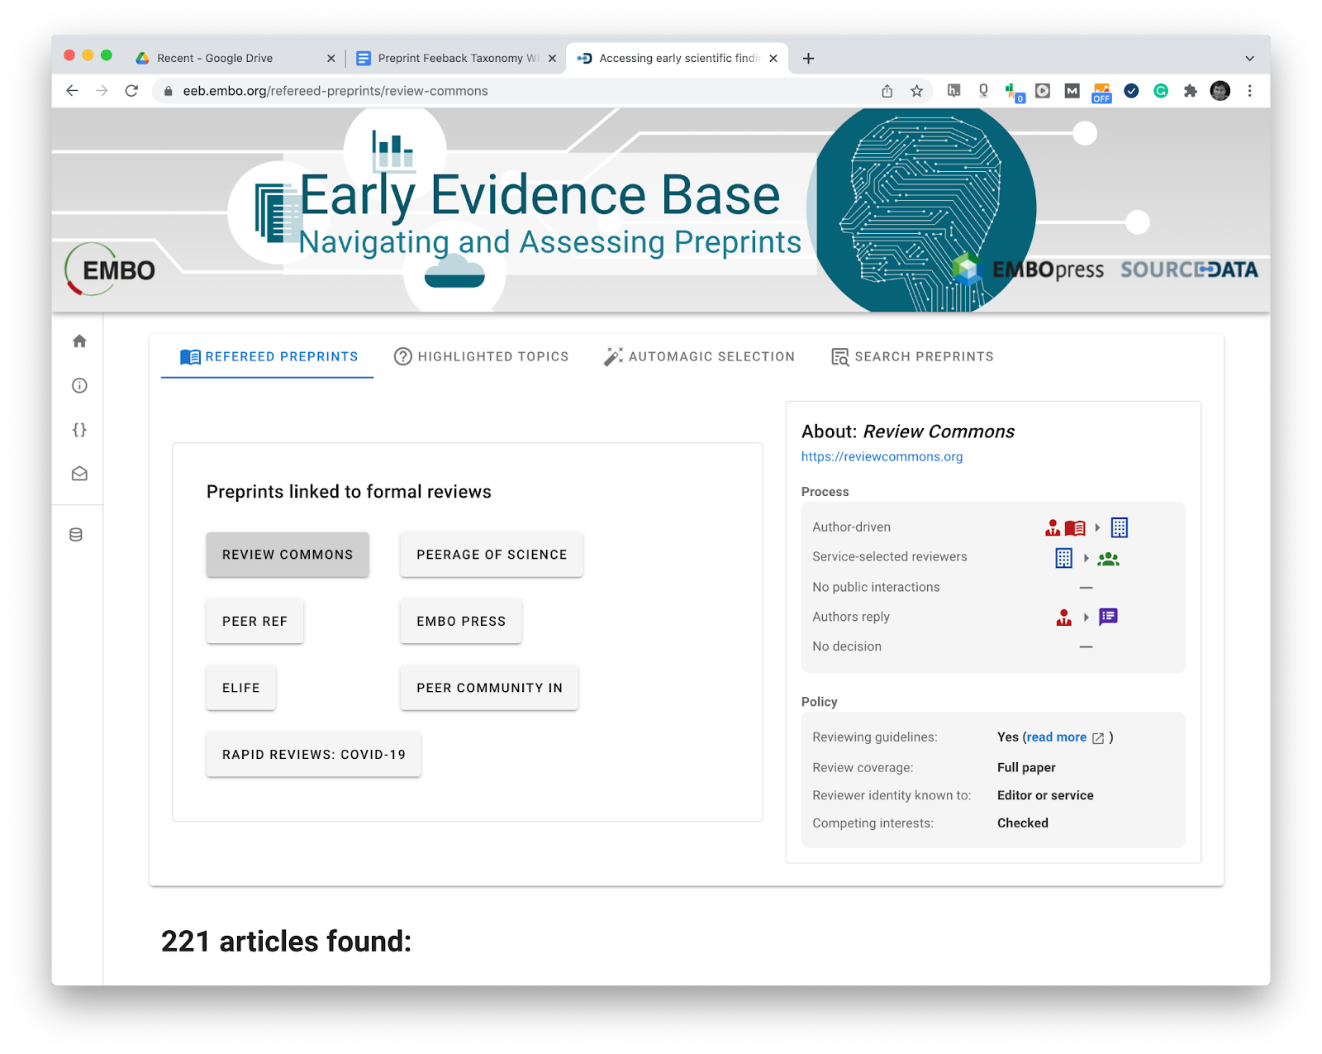
Task: Click the SourceData logo in the banner
Action: (1189, 269)
